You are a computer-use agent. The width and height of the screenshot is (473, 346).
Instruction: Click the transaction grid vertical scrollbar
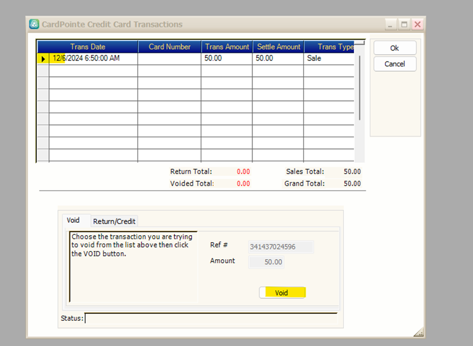click(x=360, y=101)
